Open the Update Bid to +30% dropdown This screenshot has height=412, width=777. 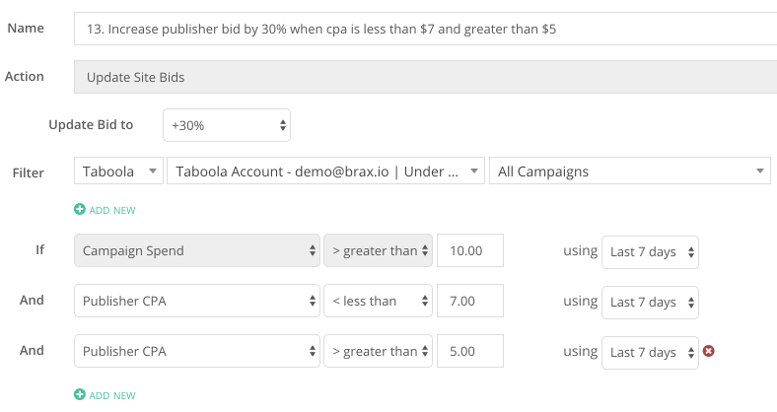(x=227, y=125)
